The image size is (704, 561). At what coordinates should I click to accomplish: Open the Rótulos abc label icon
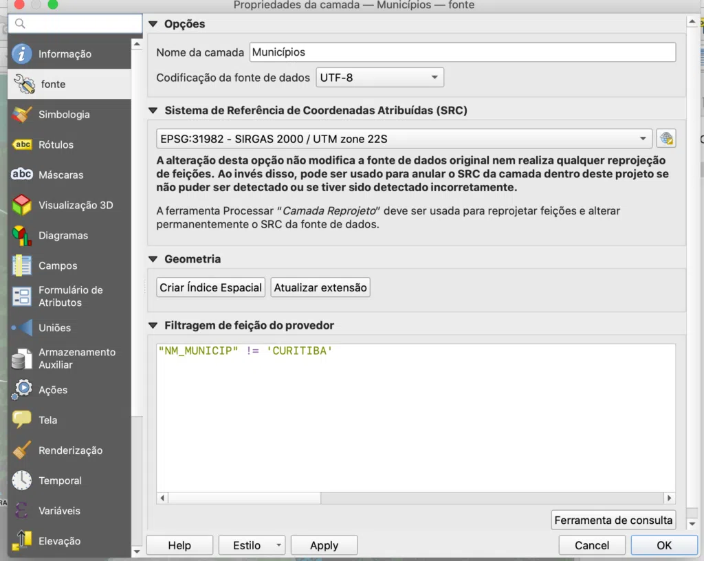[22, 144]
